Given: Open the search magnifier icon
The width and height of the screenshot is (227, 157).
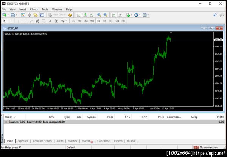Looking at the screenshot, I should point(215,15).
